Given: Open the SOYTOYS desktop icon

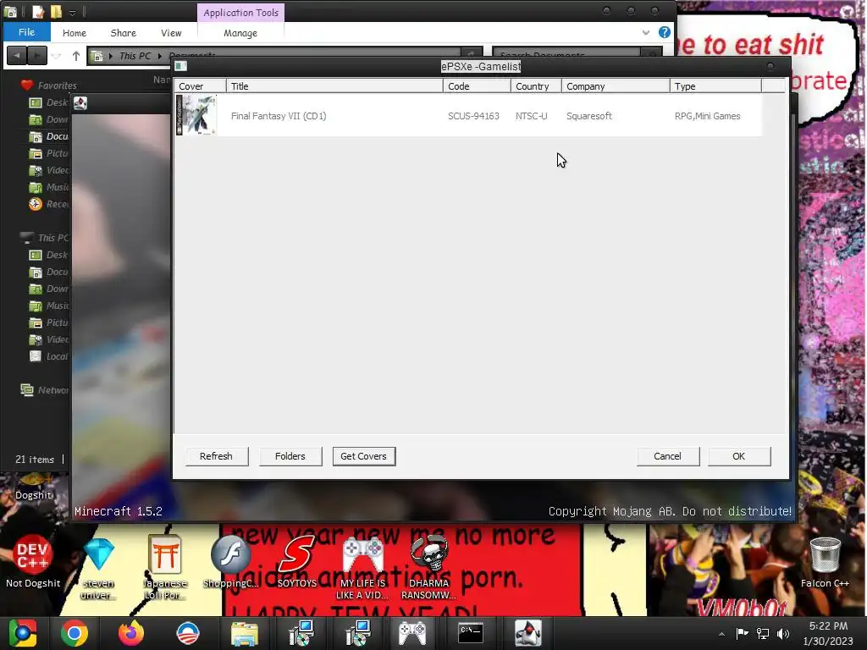Looking at the screenshot, I should pos(297,561).
